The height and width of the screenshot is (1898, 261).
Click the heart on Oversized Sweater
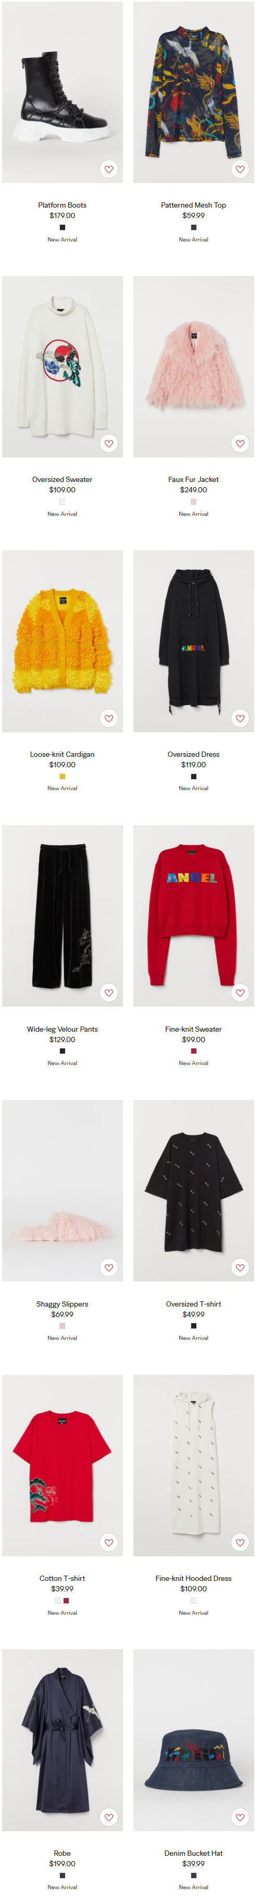click(109, 443)
